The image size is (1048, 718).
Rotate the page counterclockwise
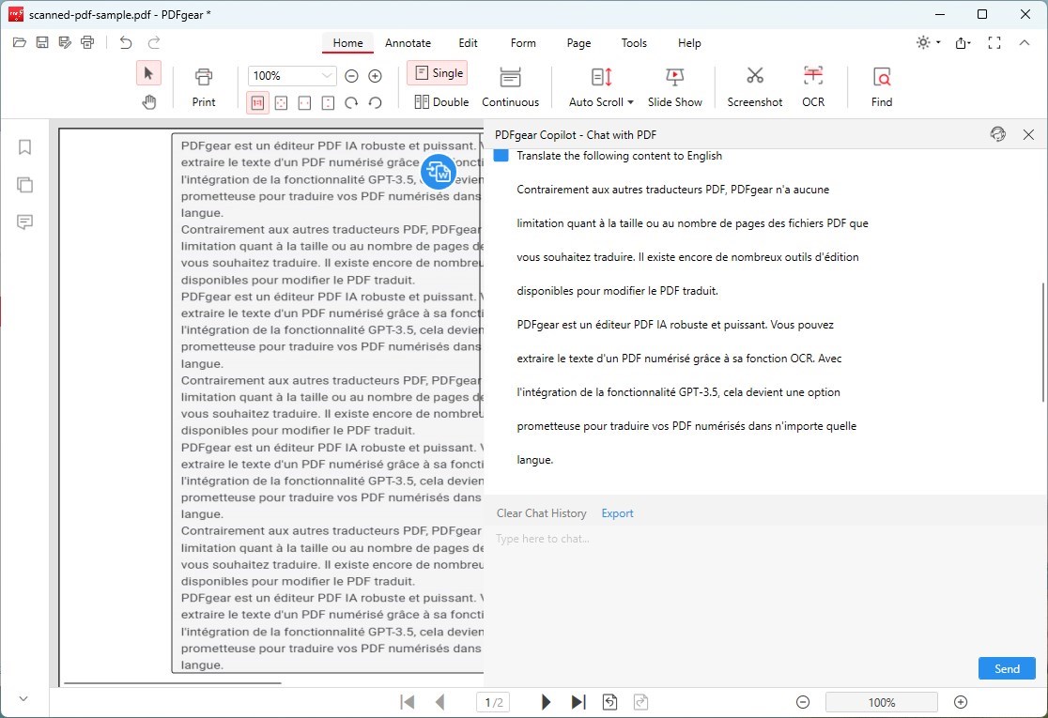point(375,103)
